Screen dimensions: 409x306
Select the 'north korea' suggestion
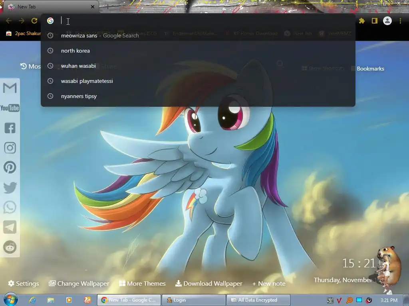(198, 51)
